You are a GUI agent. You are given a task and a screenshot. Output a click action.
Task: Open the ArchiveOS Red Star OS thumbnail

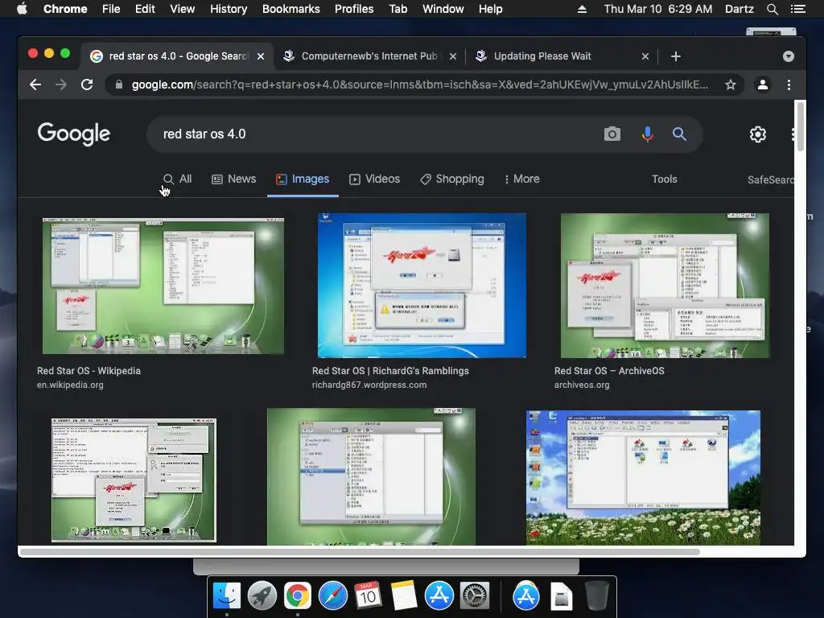click(x=665, y=286)
